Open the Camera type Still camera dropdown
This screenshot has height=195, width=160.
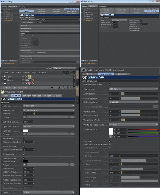click(133, 89)
